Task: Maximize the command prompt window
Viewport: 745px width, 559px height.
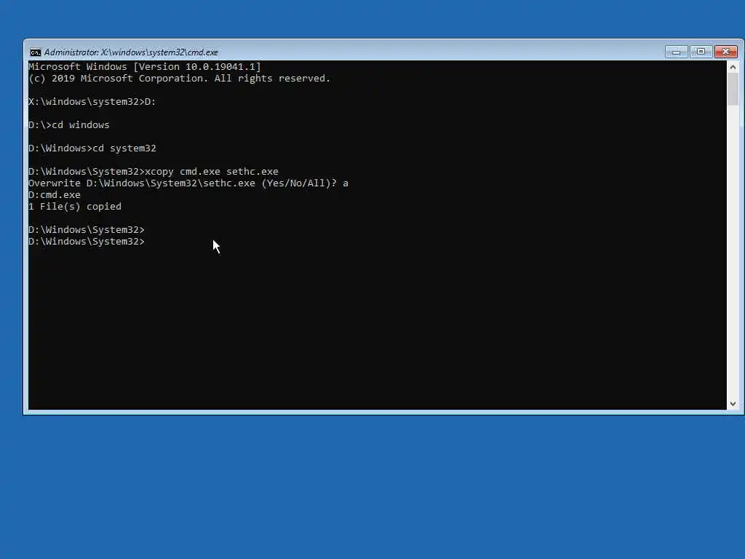Action: pyautogui.click(x=701, y=52)
